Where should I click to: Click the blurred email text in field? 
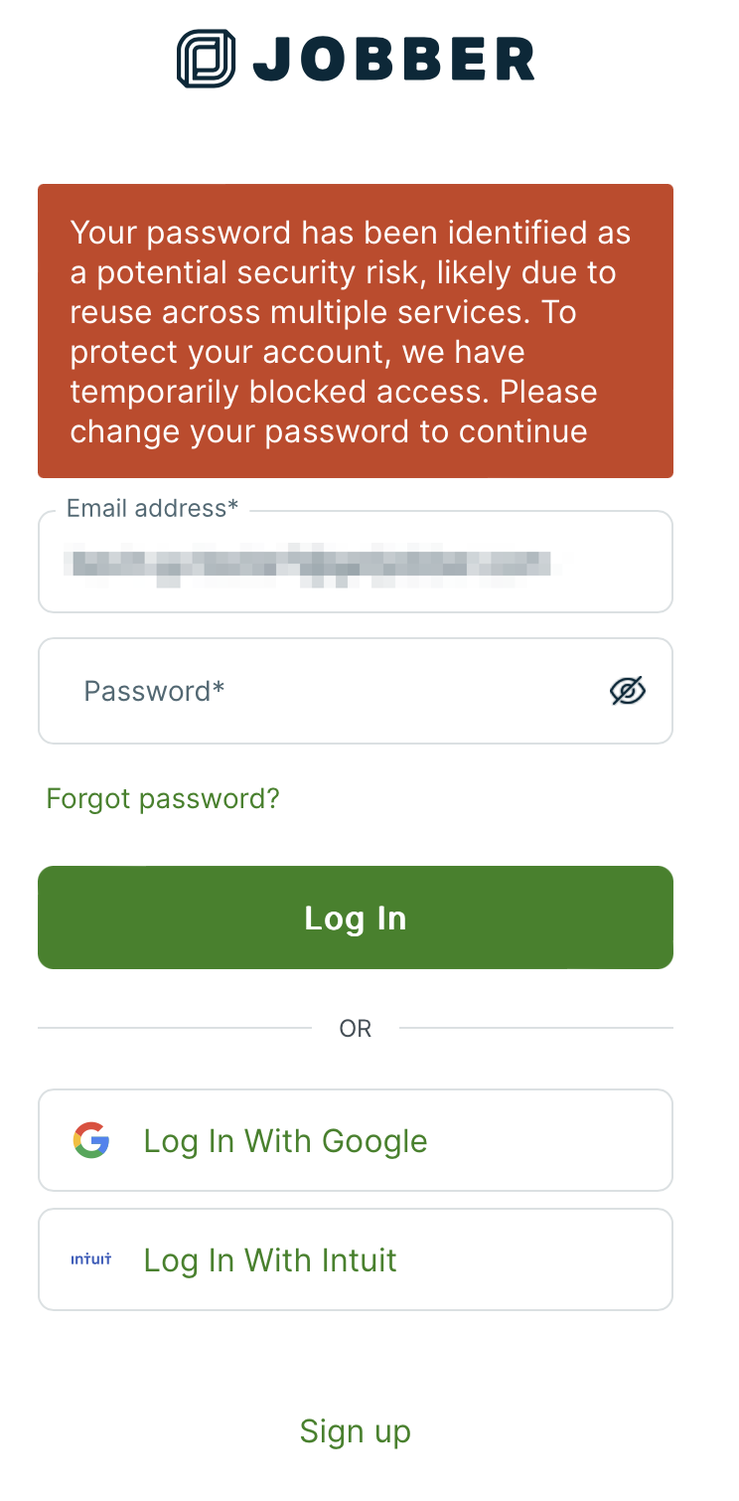(x=307, y=566)
